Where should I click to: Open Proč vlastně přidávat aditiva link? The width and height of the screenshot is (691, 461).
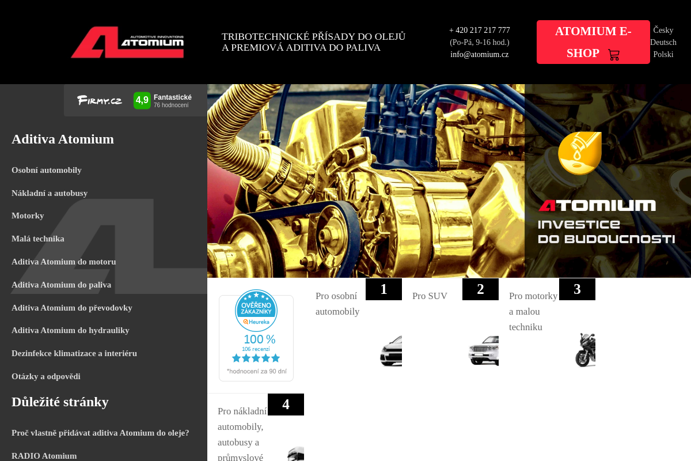pyautogui.click(x=100, y=433)
